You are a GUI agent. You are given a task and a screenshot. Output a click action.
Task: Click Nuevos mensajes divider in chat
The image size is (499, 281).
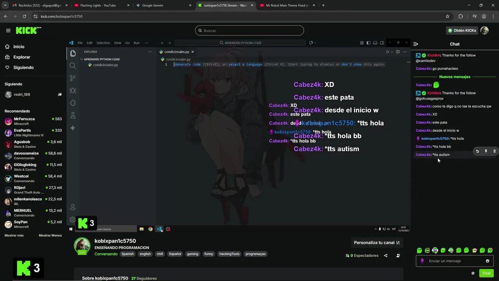point(455,77)
